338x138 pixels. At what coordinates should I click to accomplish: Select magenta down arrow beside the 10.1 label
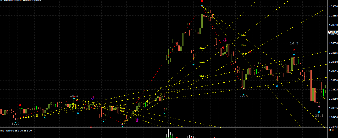(92, 97)
